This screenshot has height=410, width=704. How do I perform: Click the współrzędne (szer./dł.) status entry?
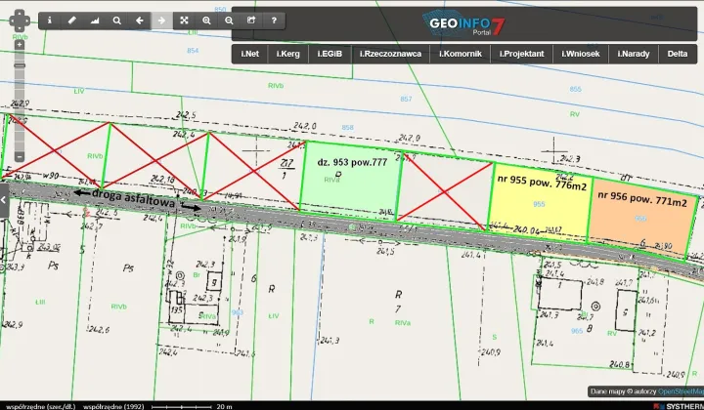(x=40, y=406)
